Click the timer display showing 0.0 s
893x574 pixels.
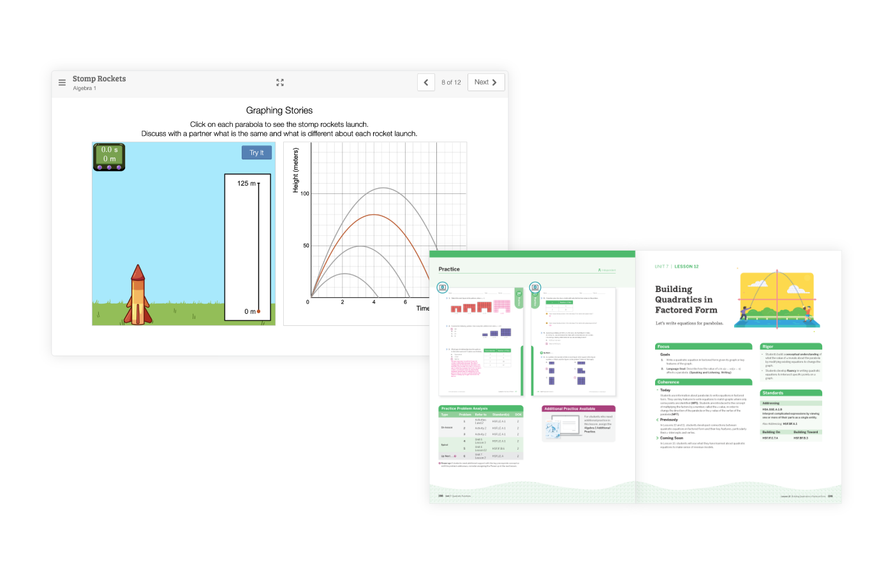point(108,153)
